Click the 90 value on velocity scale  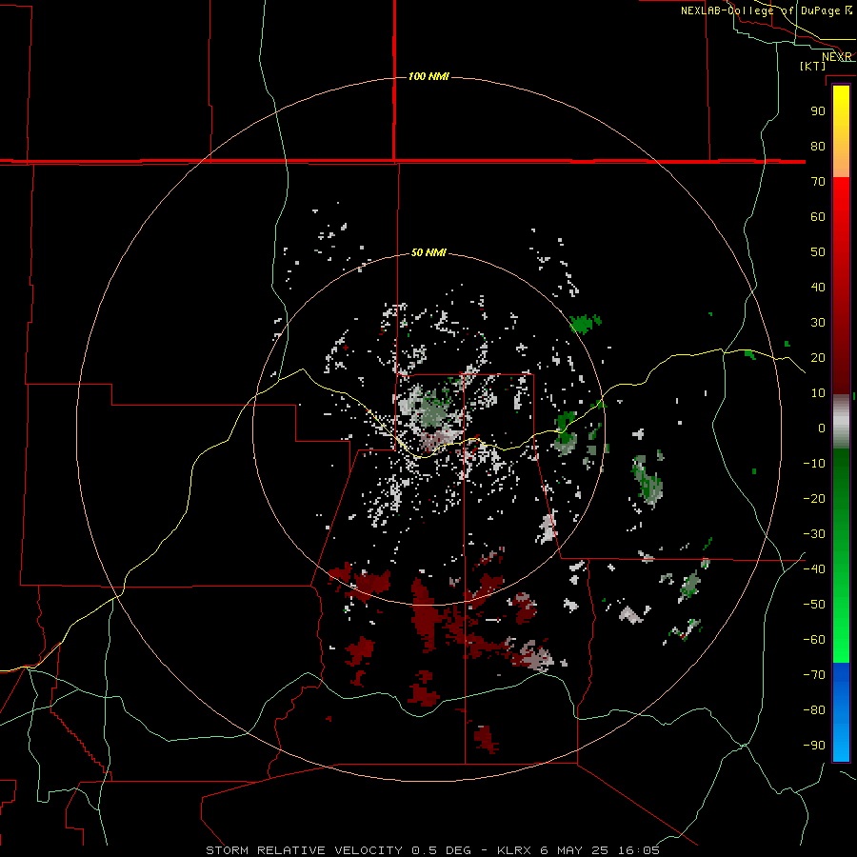click(818, 111)
